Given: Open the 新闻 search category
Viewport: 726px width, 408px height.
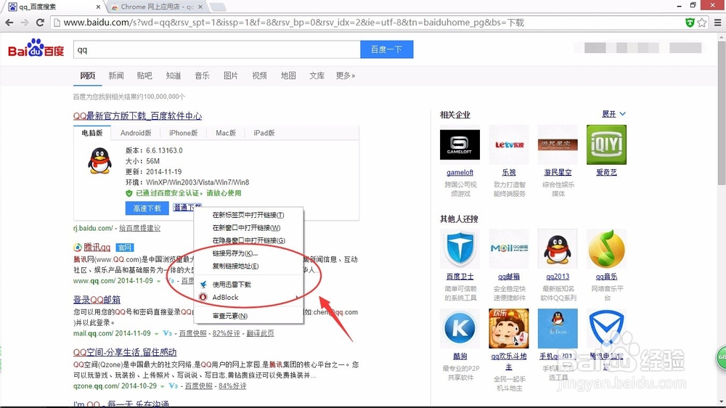Looking at the screenshot, I should point(115,76).
